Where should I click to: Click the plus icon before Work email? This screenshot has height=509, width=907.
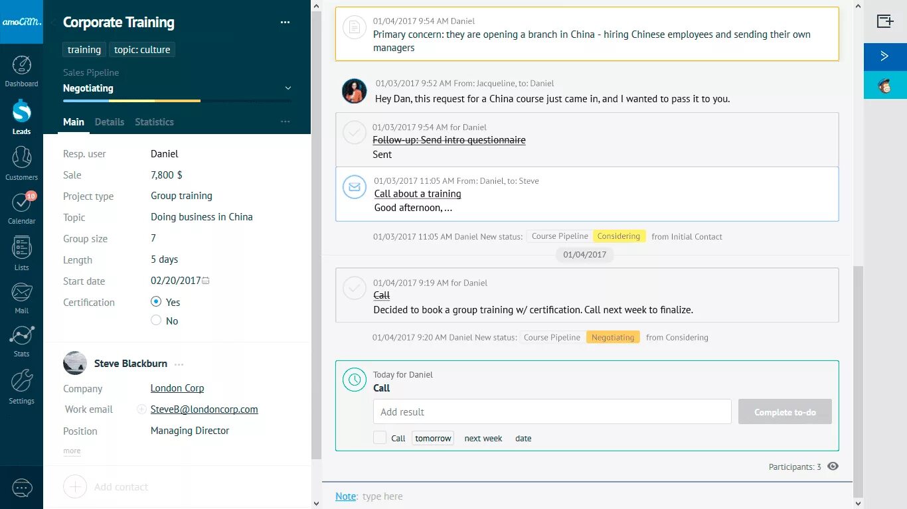click(x=141, y=409)
